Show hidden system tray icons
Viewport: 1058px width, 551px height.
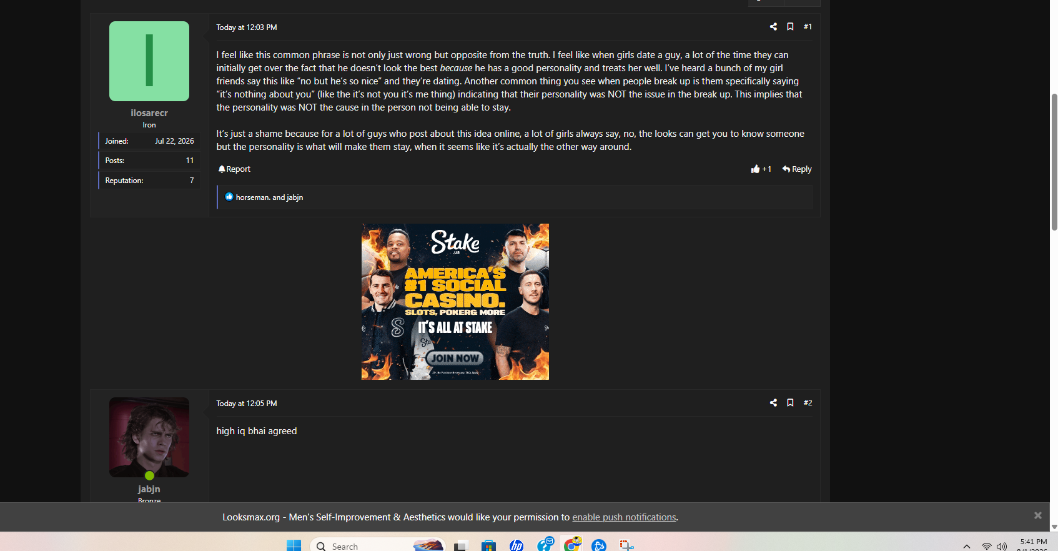pos(967,547)
